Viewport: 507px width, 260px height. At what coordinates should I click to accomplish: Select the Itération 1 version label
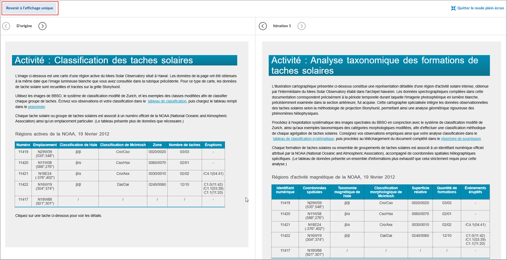tap(282, 26)
